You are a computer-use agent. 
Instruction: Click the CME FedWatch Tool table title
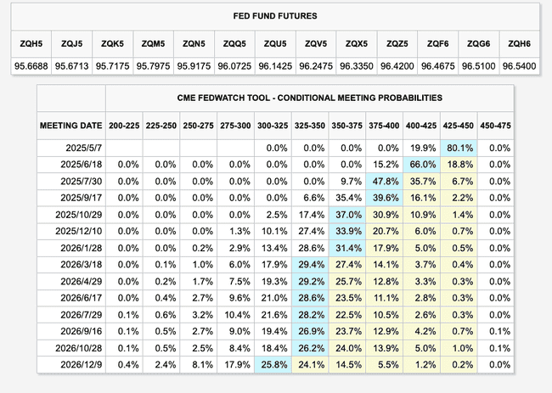click(x=274, y=97)
